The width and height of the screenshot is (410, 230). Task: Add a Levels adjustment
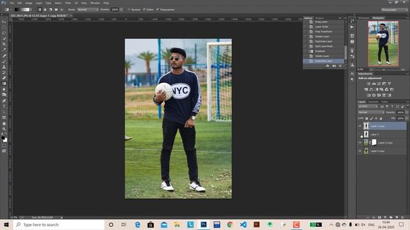tap(373, 84)
